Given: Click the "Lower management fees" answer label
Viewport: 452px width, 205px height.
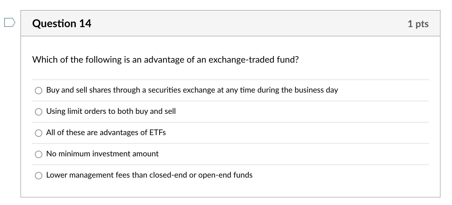Looking at the screenshot, I should (149, 175).
